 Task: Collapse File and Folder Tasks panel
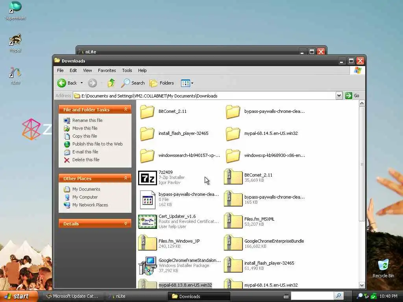point(126,109)
